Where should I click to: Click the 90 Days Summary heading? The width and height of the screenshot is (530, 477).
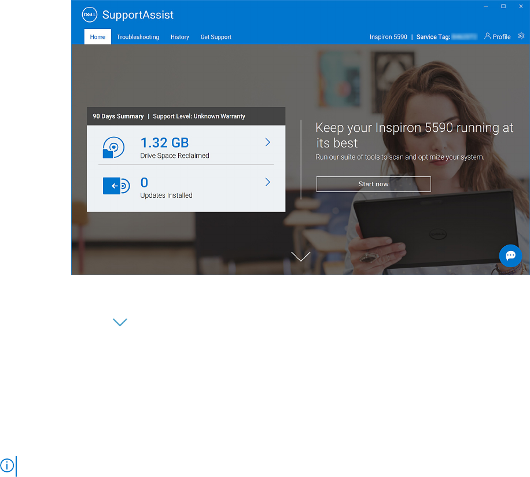(x=118, y=116)
